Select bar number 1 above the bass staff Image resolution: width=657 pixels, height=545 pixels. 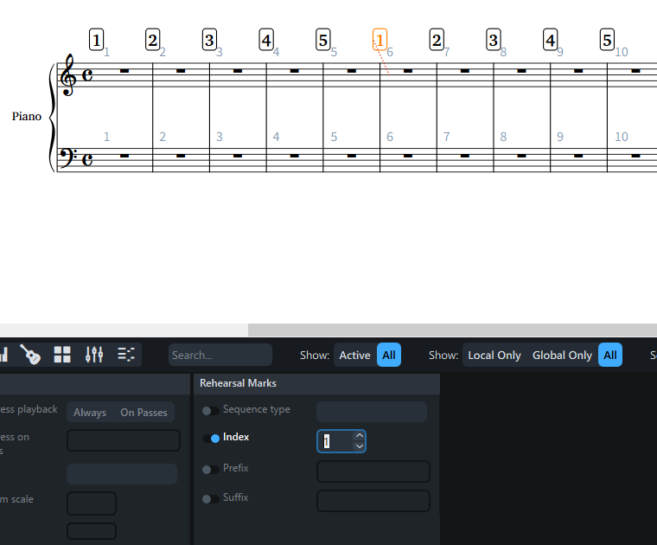pyautogui.click(x=106, y=137)
